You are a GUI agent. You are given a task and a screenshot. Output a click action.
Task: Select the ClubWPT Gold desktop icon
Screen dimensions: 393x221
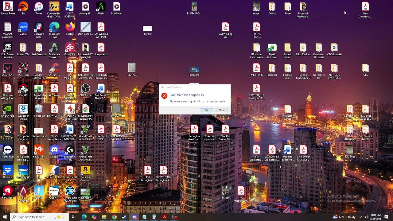coord(39,30)
